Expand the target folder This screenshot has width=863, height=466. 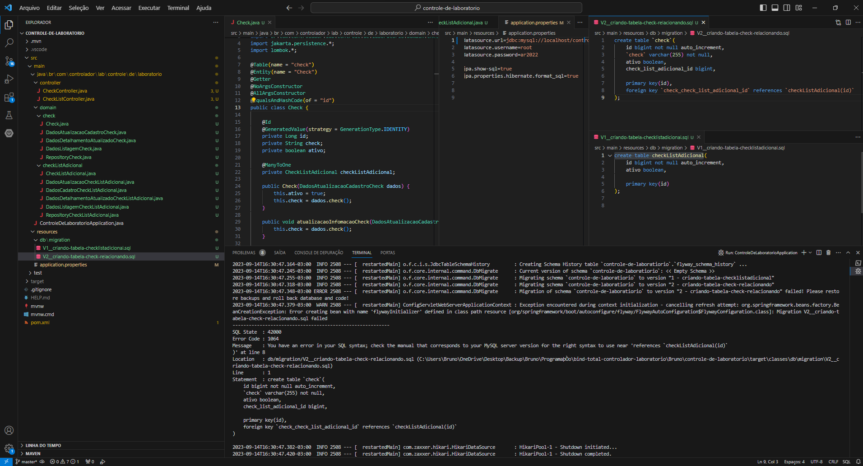[x=37, y=281]
